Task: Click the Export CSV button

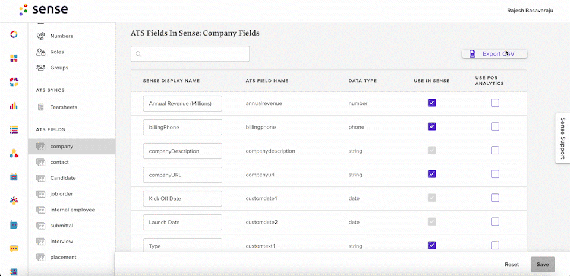Action: 495,54
